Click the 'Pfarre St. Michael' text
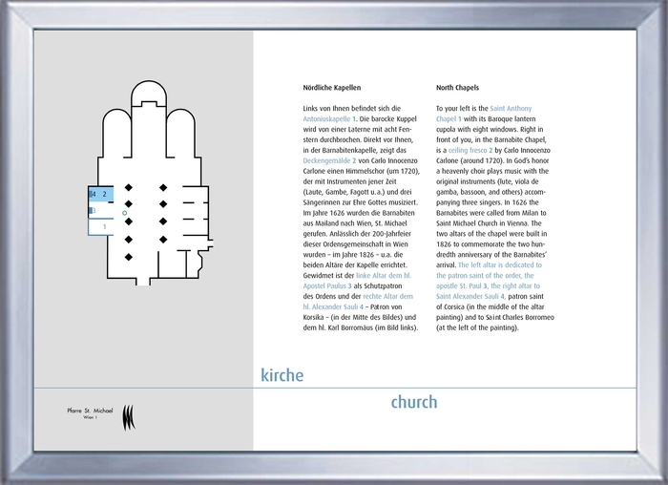 click(90, 411)
